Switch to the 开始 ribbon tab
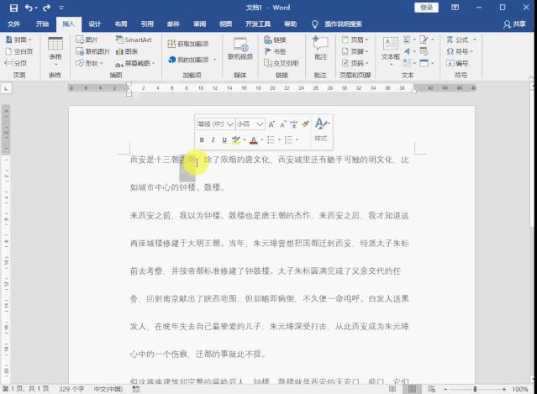The height and width of the screenshot is (394, 537). 43,24
